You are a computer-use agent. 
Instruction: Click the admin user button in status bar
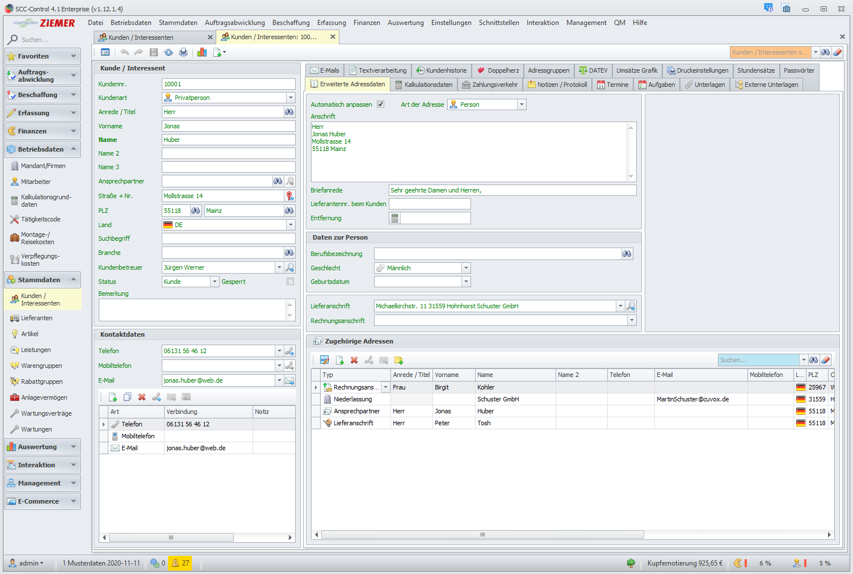click(27, 563)
